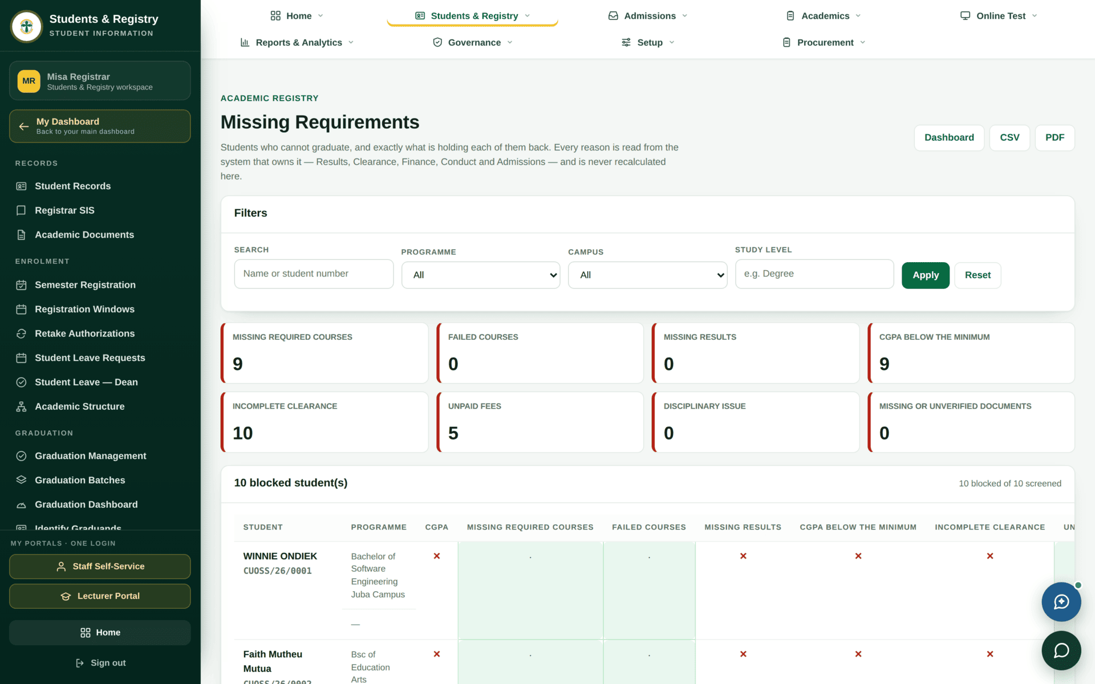
Task: Click the Graduation Dashboard gauge icon
Action: [21, 505]
